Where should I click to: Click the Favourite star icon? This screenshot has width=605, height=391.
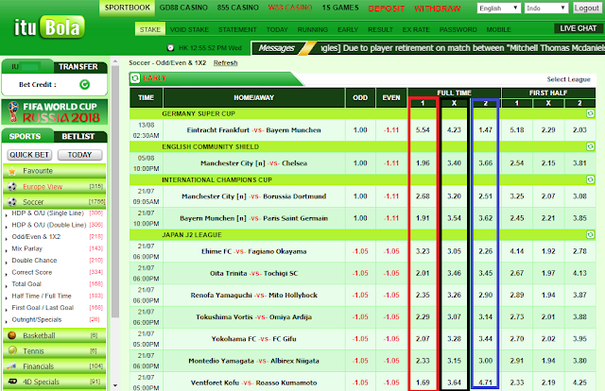click(x=12, y=171)
